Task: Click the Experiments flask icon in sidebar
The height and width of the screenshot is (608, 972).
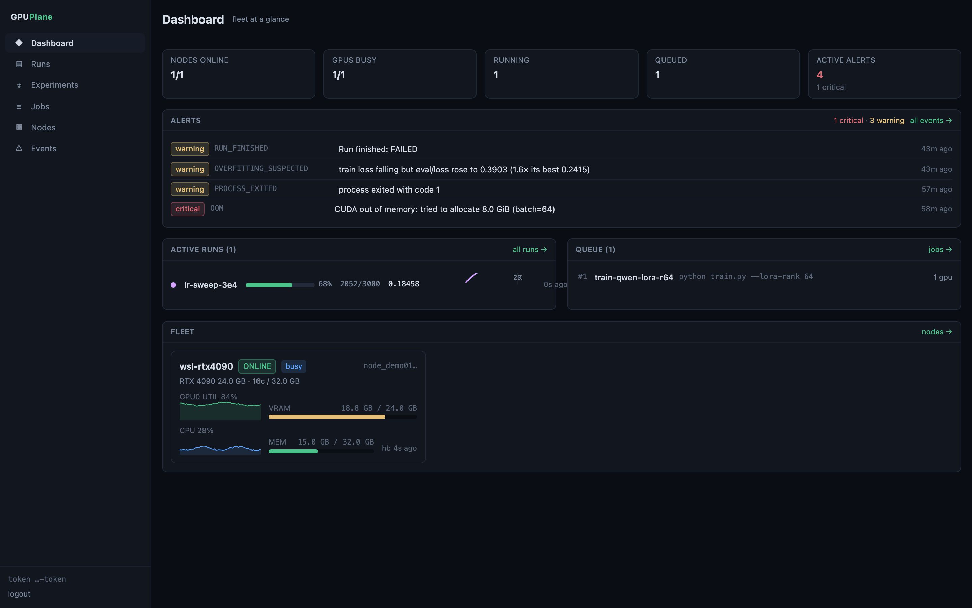Action: [x=19, y=85]
